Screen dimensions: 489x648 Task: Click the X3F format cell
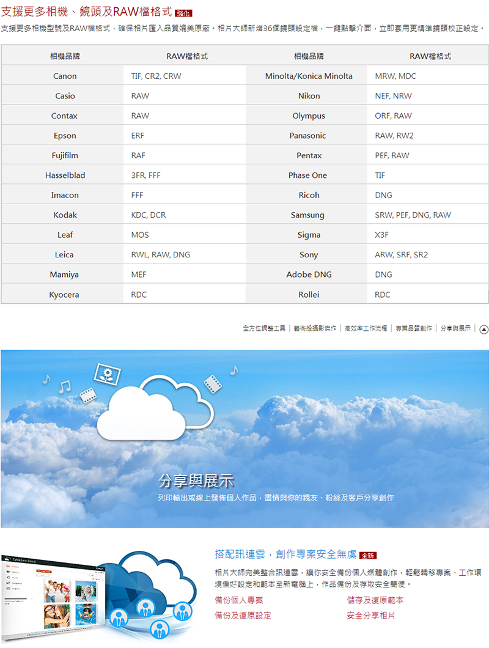point(428,235)
